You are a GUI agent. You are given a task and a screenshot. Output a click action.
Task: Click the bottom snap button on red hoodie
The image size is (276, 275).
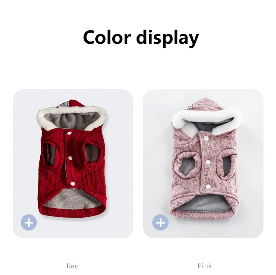[72, 184]
